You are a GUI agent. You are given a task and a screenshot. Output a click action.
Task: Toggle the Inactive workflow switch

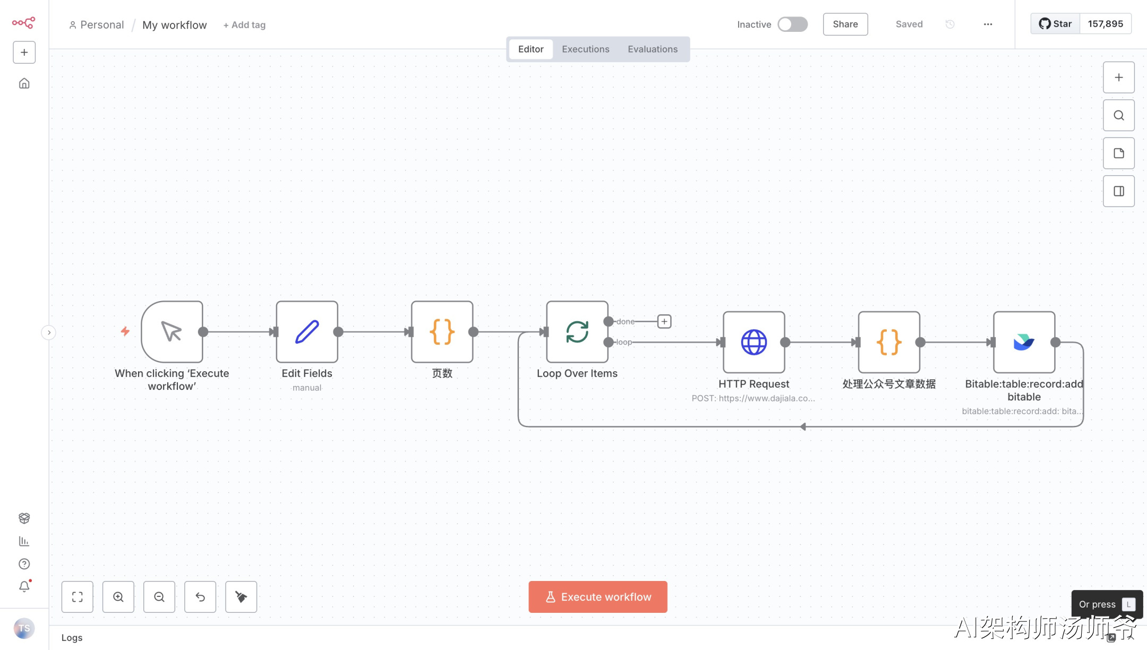point(792,24)
